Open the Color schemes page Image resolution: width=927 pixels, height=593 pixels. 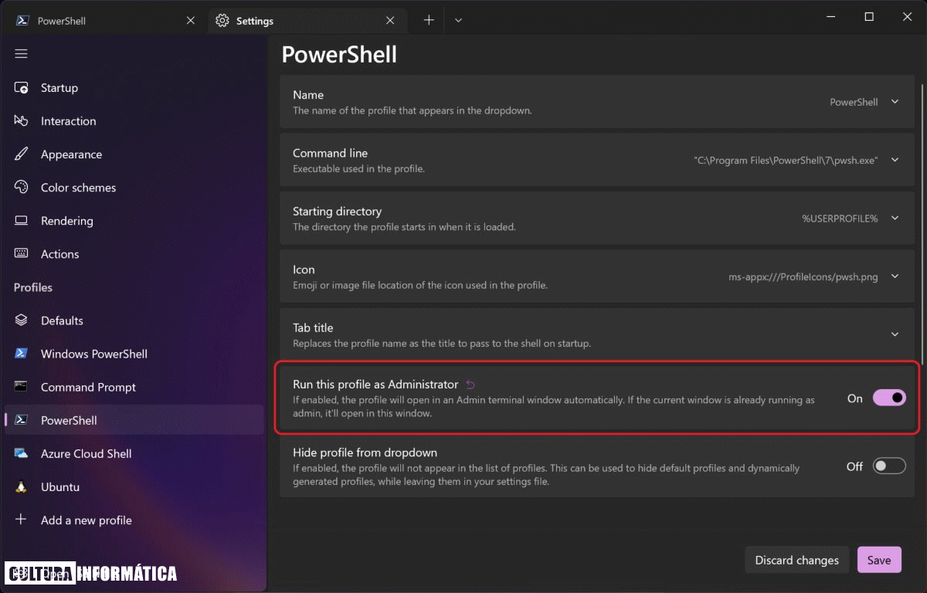[x=134, y=188]
